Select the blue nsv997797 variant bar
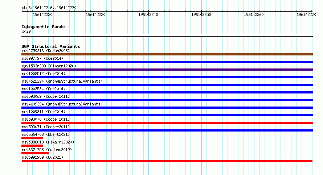Viewport: 323px width, 175px height. tap(167, 62)
